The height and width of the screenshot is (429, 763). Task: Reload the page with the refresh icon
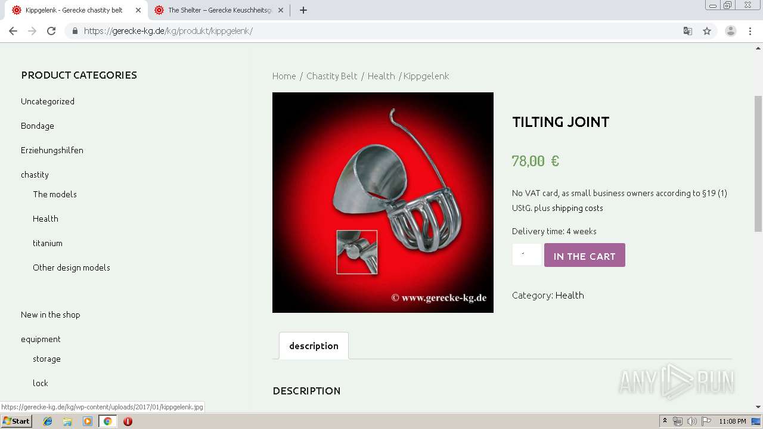point(51,31)
